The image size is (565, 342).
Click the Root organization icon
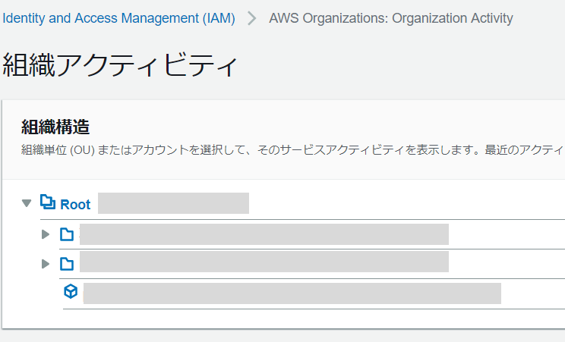click(47, 202)
